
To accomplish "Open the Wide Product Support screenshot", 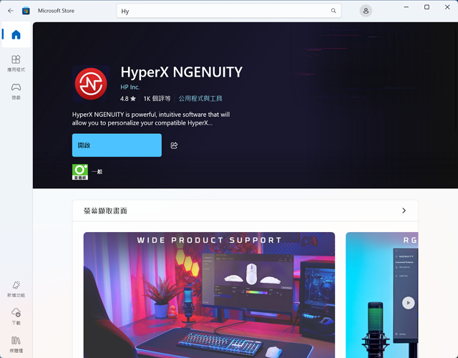I will pyautogui.click(x=209, y=295).
